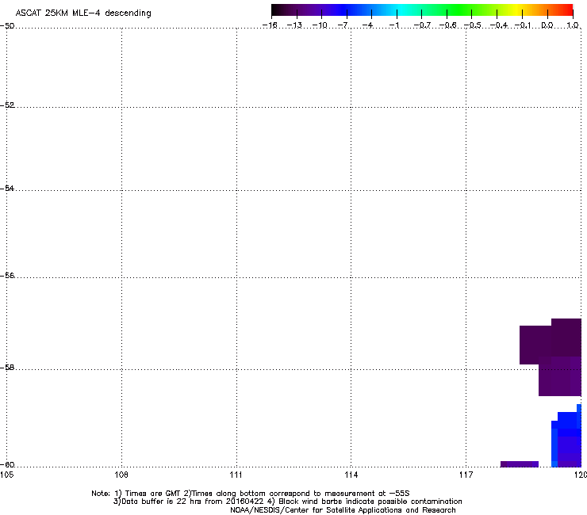The image size is (587, 515).
Task: Click the 105 longitude label
Action: click(6, 475)
